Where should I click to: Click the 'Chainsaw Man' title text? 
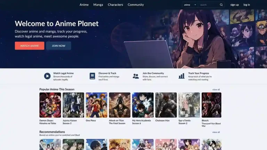(x=162, y=120)
